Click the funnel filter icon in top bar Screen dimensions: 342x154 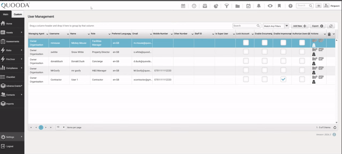(227, 6)
